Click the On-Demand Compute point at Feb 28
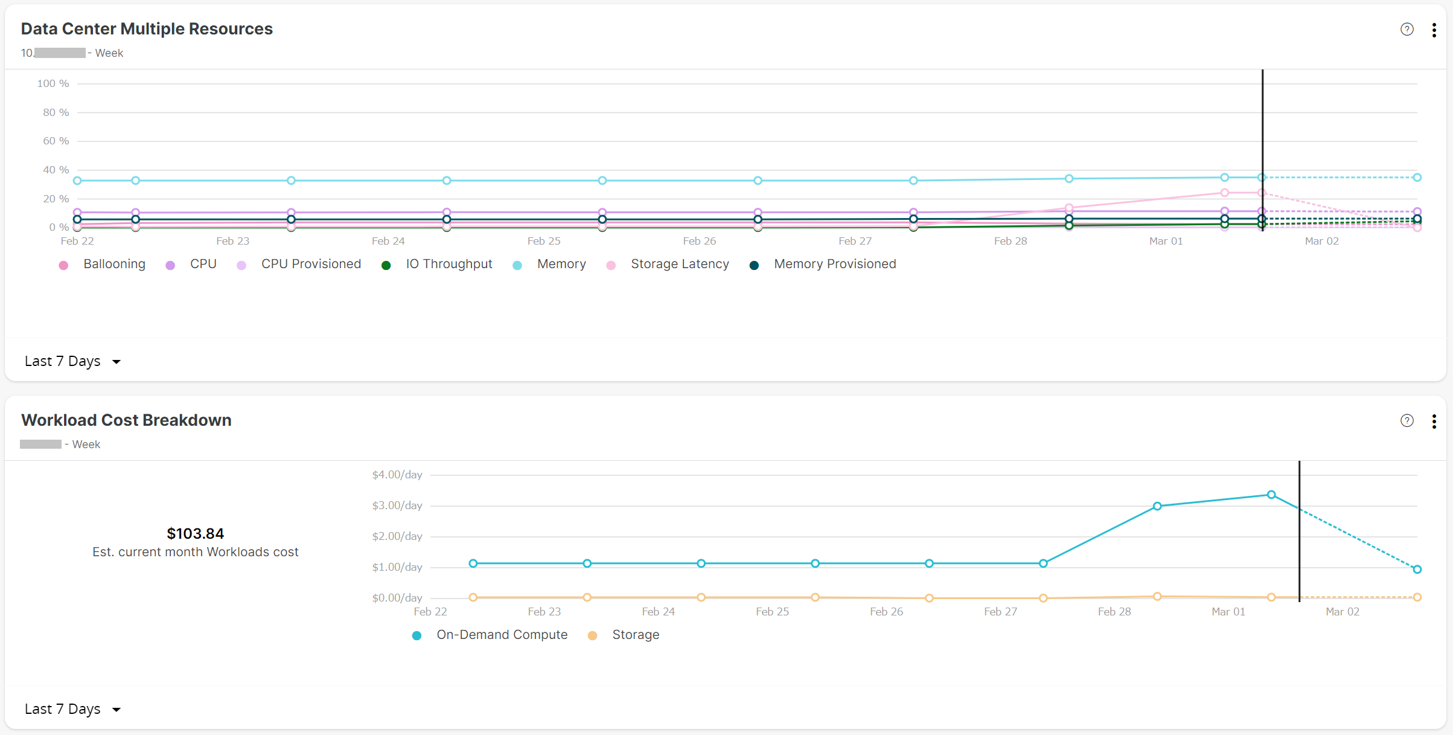Image resolution: width=1453 pixels, height=735 pixels. (x=1157, y=506)
